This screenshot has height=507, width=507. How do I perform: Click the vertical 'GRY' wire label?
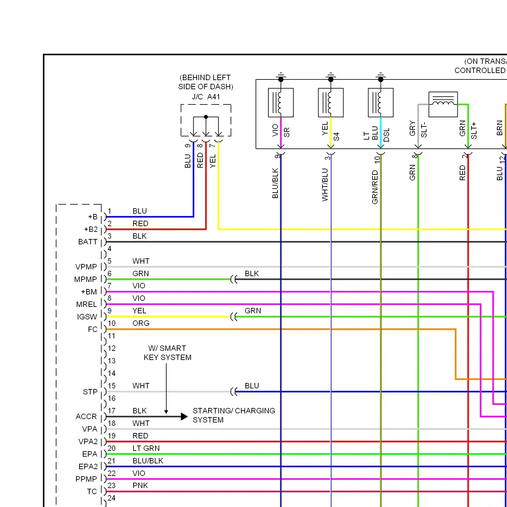click(x=412, y=128)
